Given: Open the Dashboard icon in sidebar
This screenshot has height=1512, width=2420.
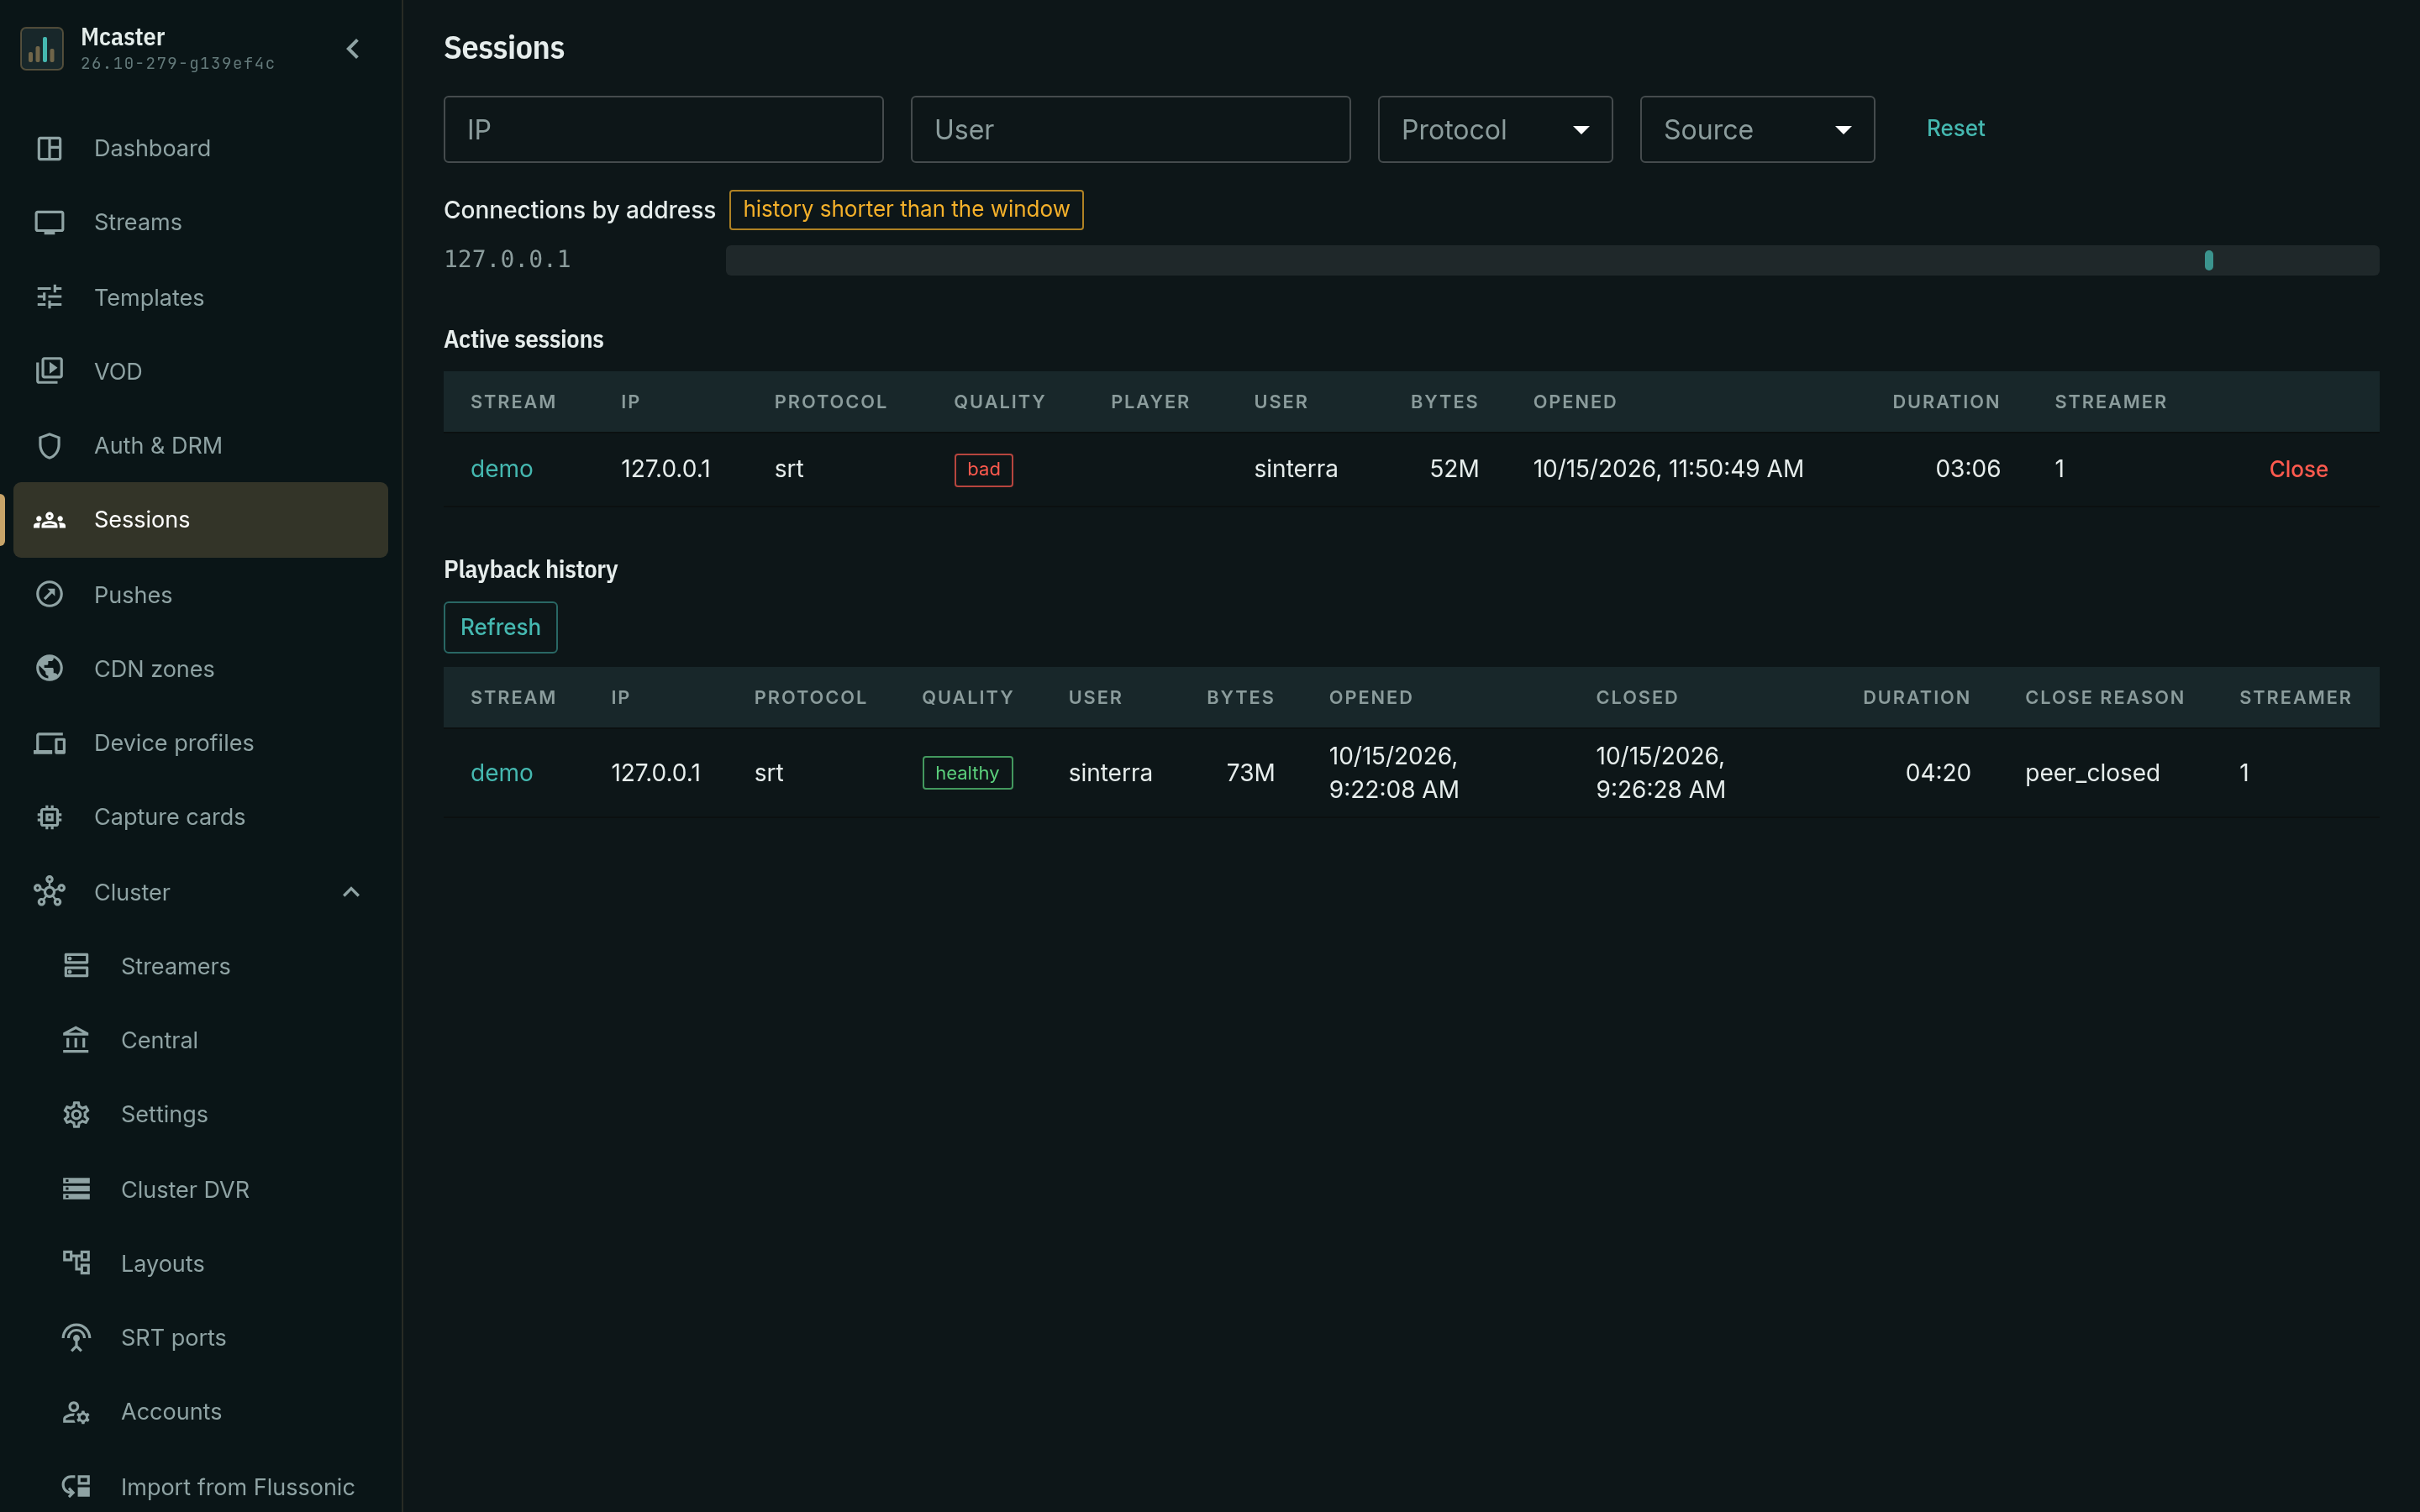Looking at the screenshot, I should tap(49, 148).
